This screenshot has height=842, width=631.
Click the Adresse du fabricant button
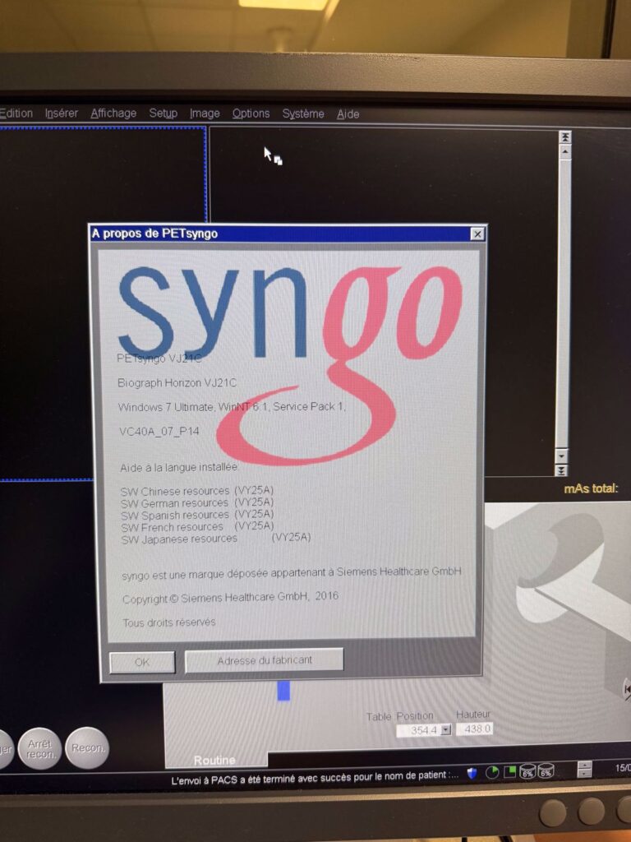(264, 660)
